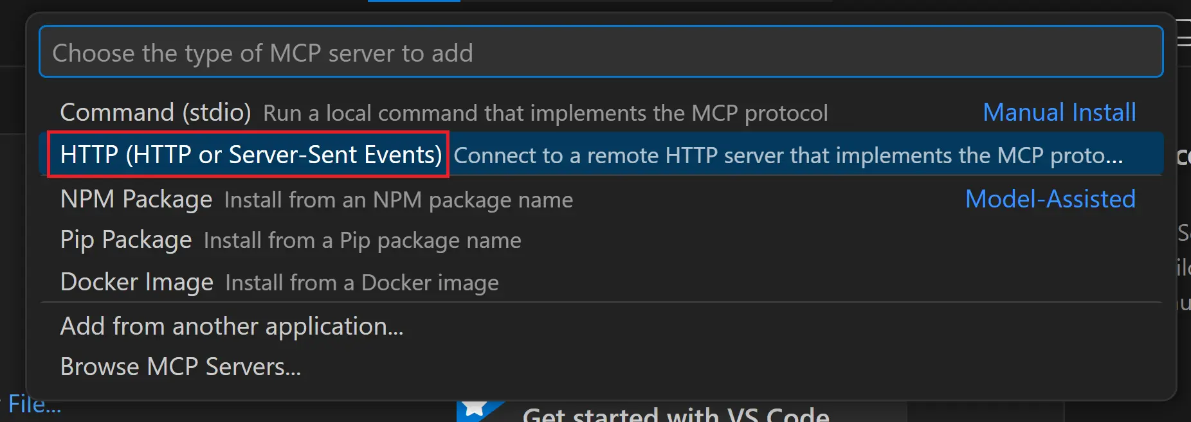
Task: Click the 'Install from an NPM package name' description
Action: pos(398,200)
